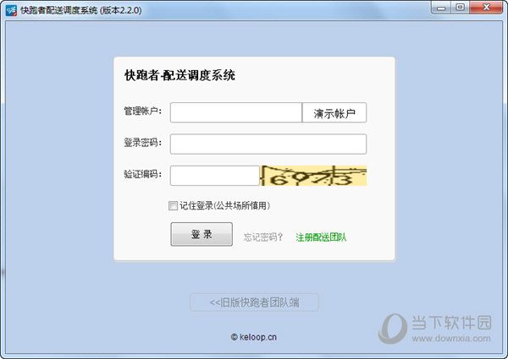Click the 快跑者-配送调度系统 heading text
The width and height of the screenshot is (508, 359).
179,75
